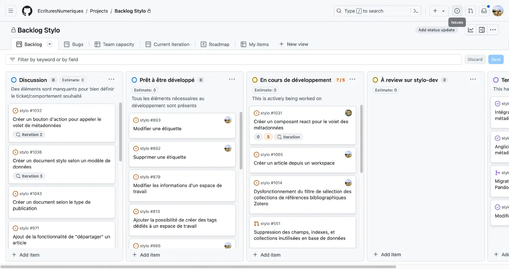Click the Discard button
Screen dimensions: 509x269
coord(475,59)
